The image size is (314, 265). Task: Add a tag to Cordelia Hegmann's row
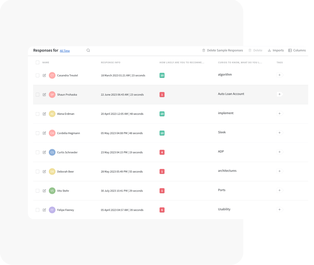(280, 132)
